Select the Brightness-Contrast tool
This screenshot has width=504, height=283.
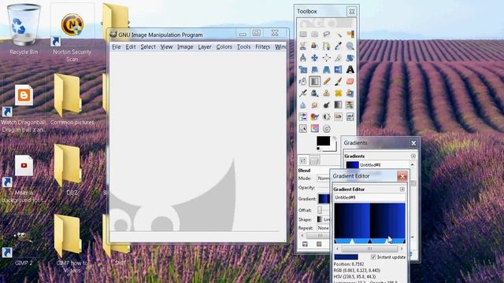pyautogui.click(x=326, y=117)
